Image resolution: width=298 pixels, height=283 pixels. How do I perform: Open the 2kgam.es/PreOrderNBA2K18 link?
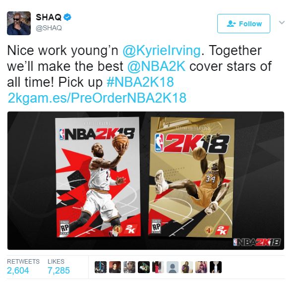97,98
